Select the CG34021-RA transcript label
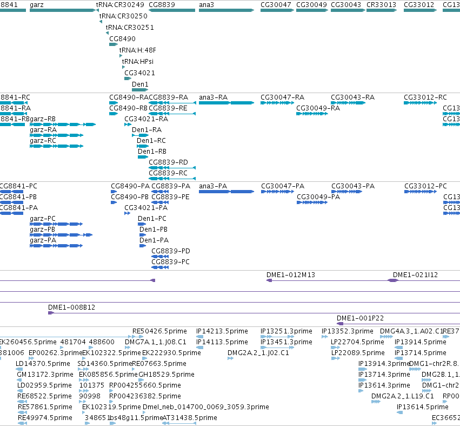This screenshot has height=426, width=460. click(x=146, y=119)
